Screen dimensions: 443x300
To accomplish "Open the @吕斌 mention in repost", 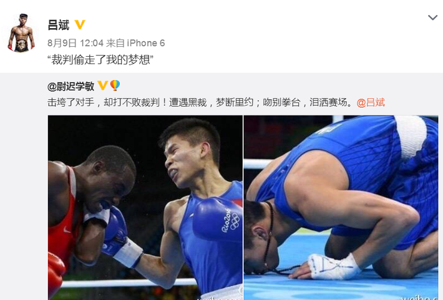I will pos(371,102).
